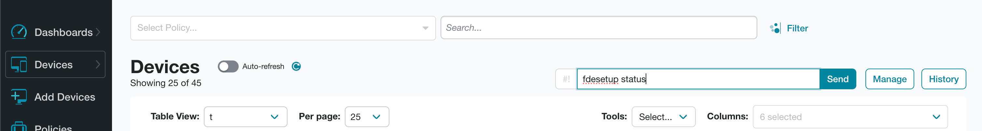Click the shebang #! prefix icon

pyautogui.click(x=566, y=79)
